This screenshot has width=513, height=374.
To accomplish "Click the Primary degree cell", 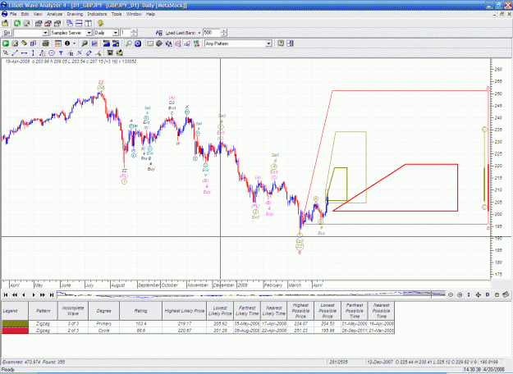I will pos(103,324).
